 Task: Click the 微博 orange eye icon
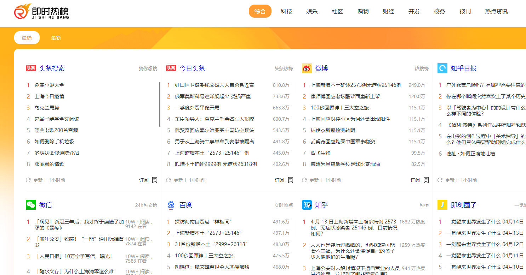[x=307, y=68]
